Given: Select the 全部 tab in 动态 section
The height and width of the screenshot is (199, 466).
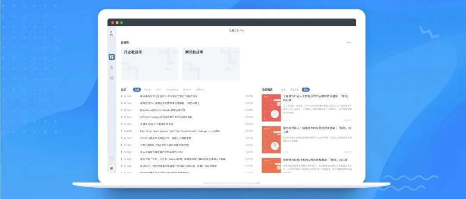Looking at the screenshot, I should coord(137,89).
